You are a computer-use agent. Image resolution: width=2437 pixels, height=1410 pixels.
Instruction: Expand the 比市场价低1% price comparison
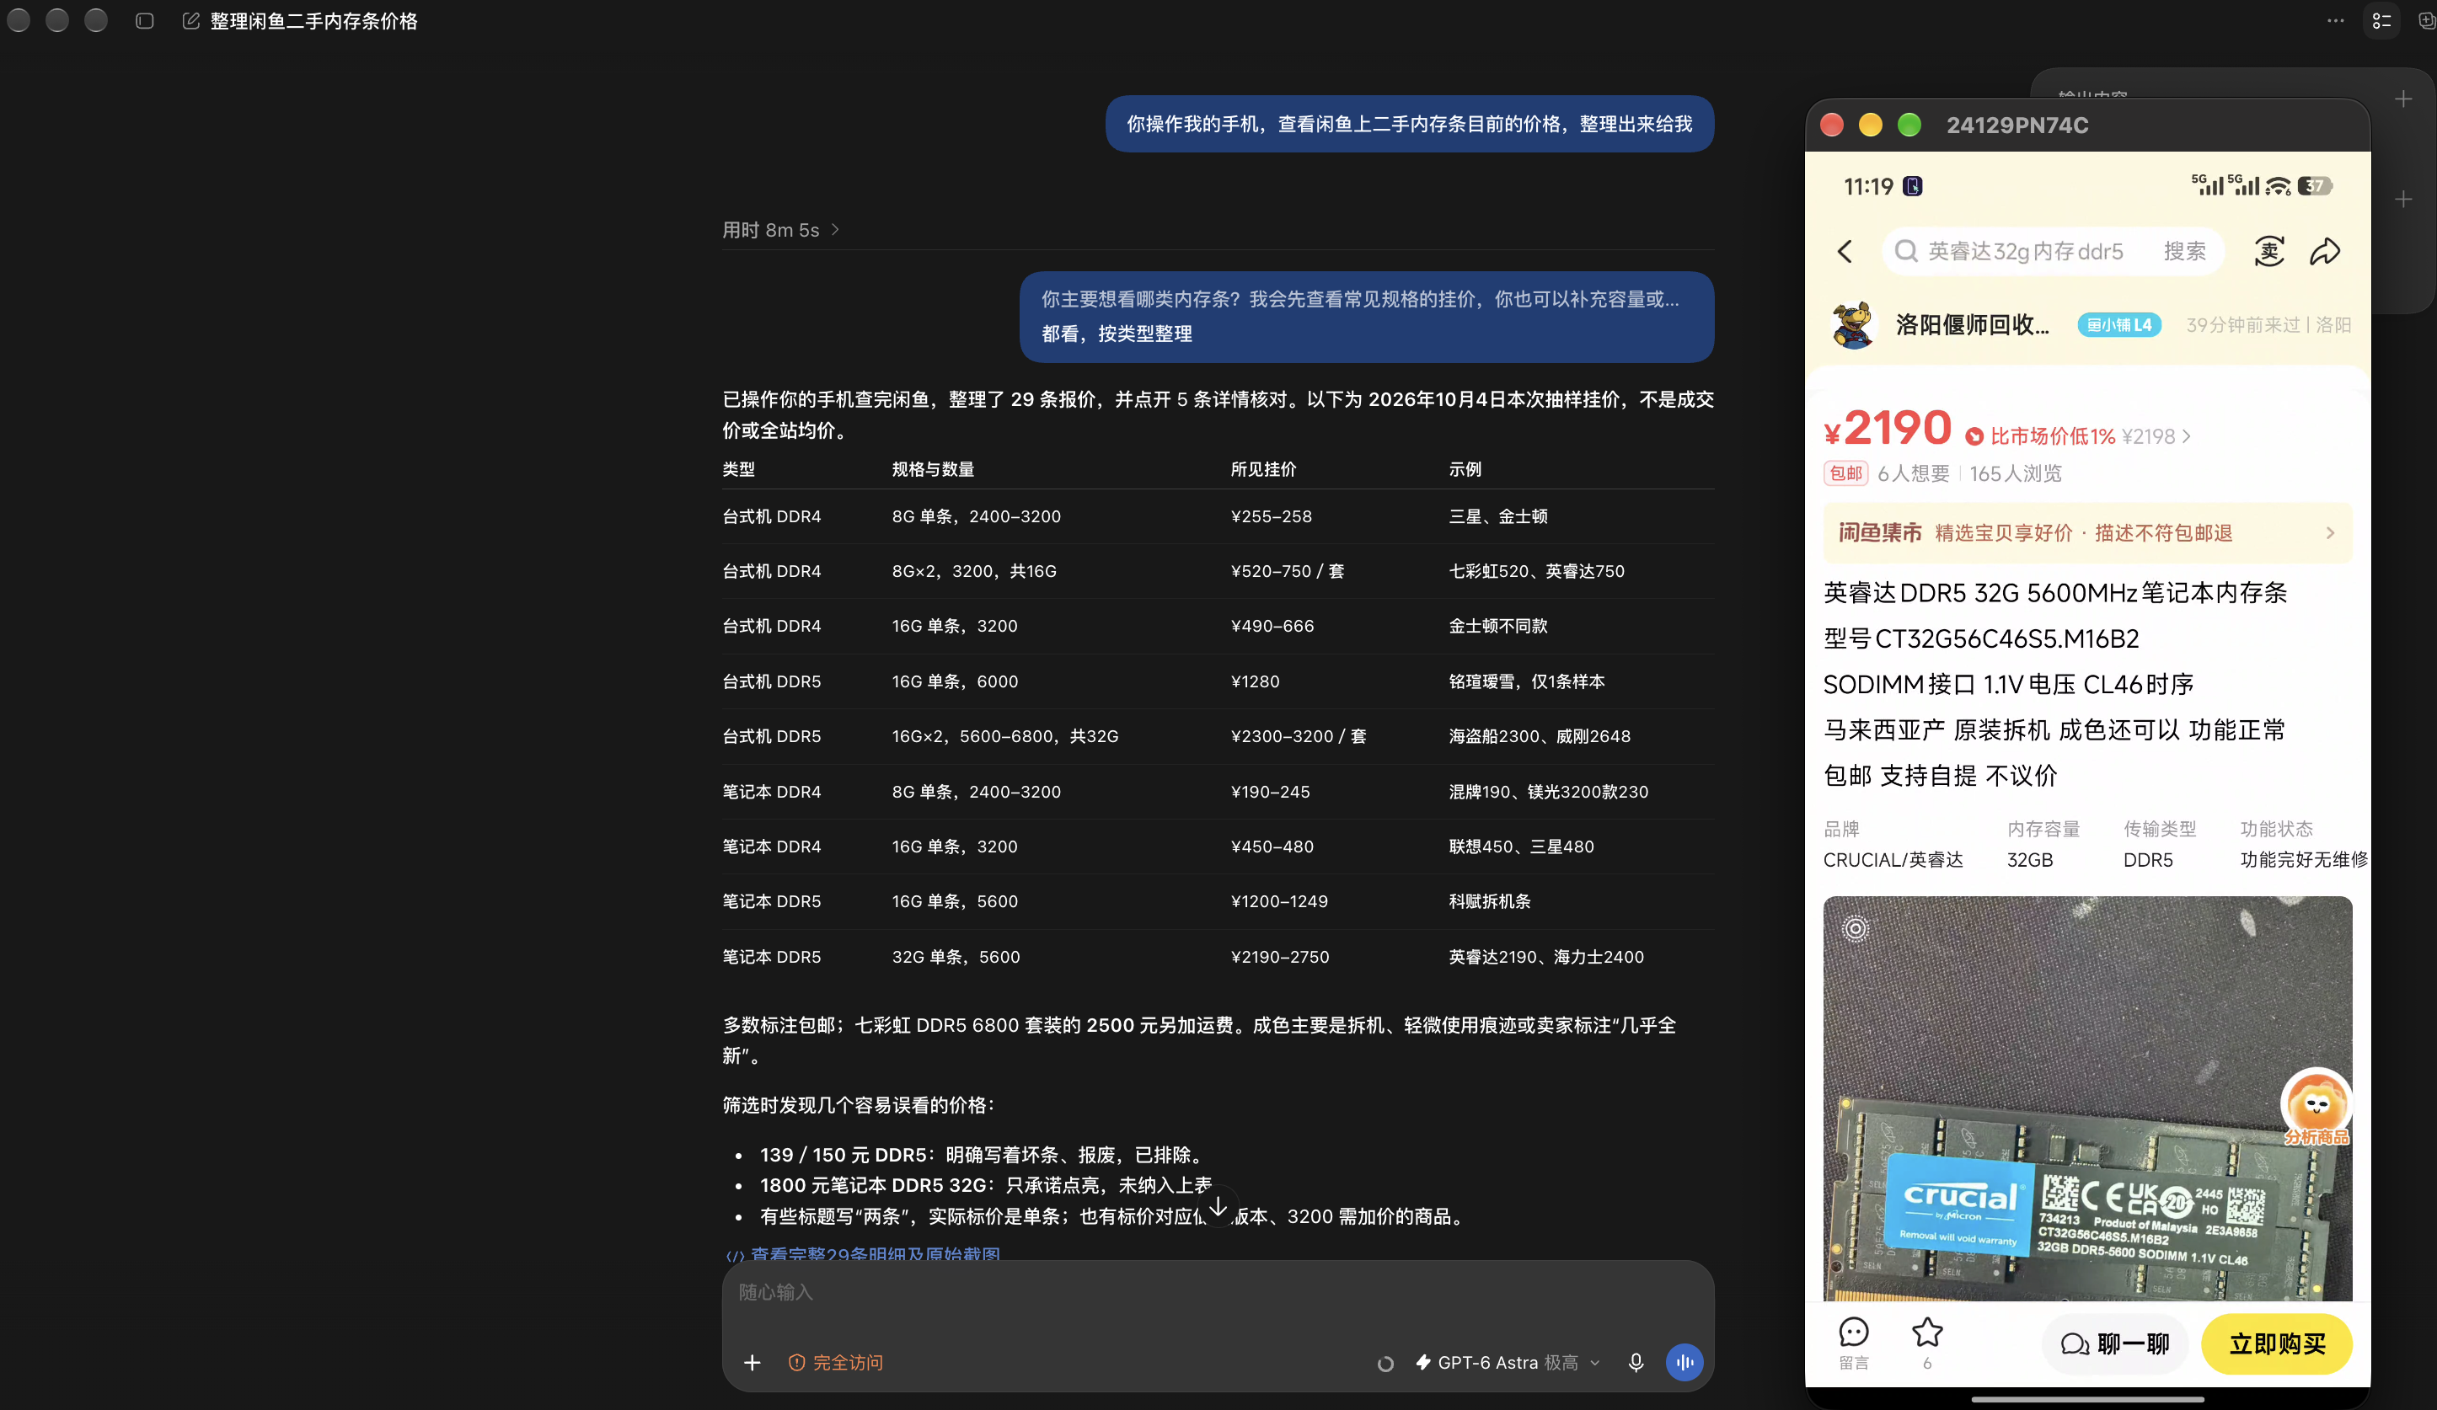pos(2078,437)
